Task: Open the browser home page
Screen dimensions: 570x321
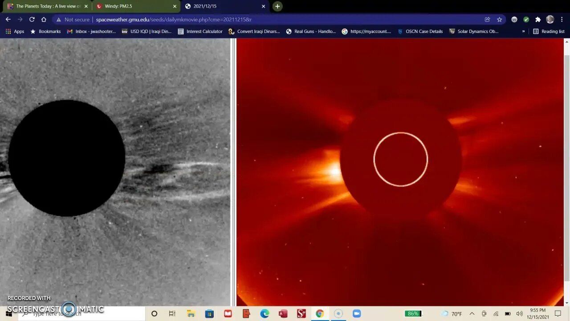Action: coord(44,20)
